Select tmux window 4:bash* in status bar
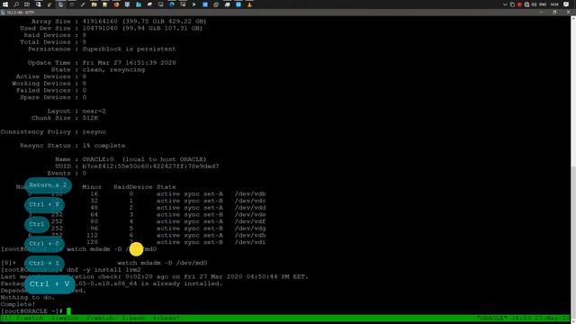Viewport: 576px width, 324px height. tap(166, 318)
